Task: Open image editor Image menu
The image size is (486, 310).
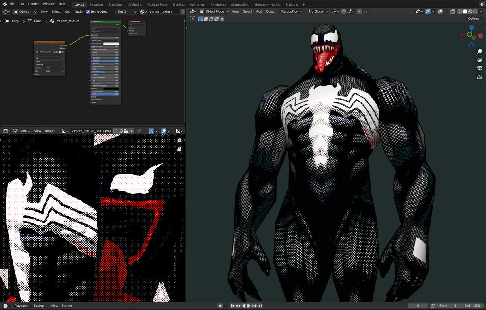Action: [x=50, y=131]
